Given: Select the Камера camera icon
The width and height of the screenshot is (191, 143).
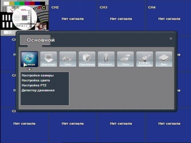Looking at the screenshot, I should [x=29, y=59].
